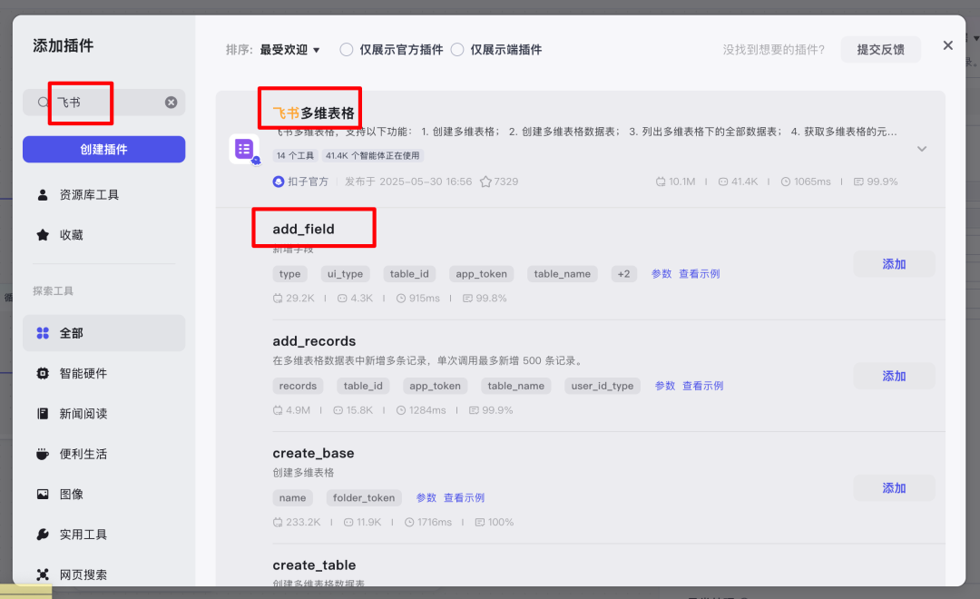
Task: Select 图像 category
Action: coord(103,494)
